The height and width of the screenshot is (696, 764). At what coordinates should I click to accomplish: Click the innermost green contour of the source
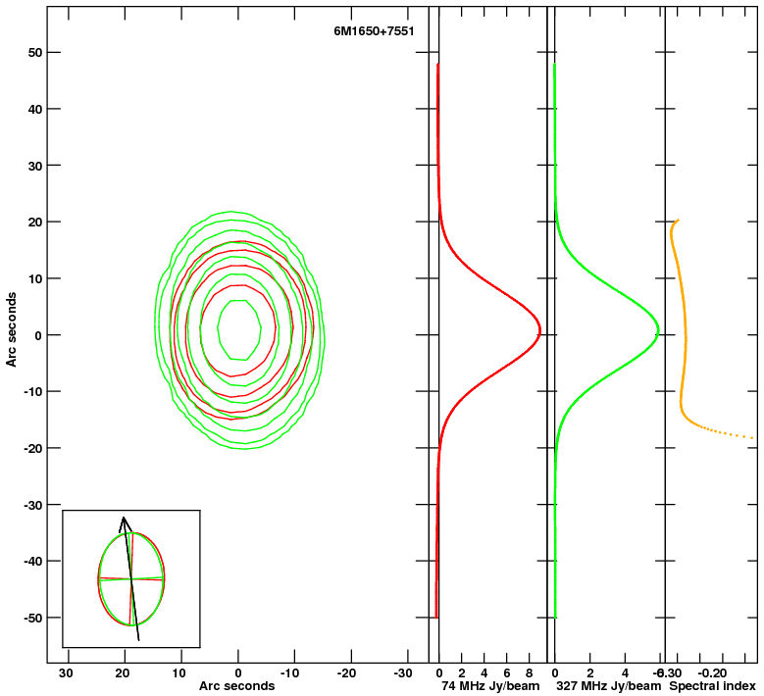(238, 330)
